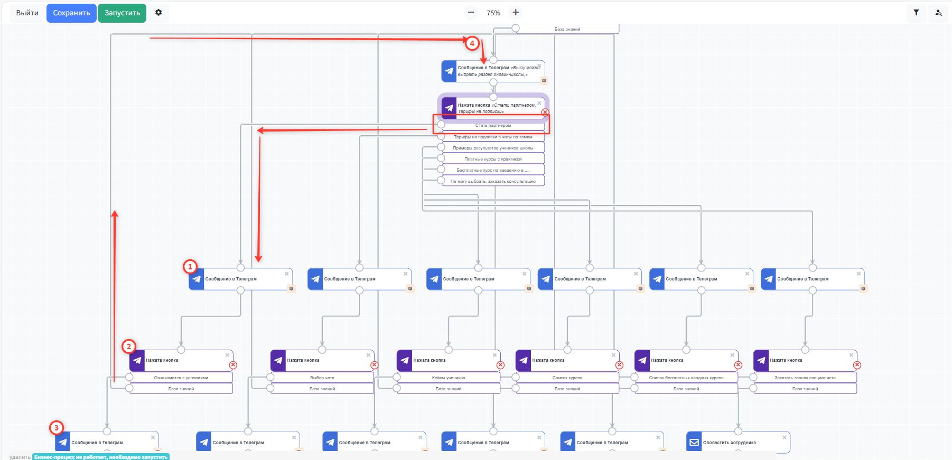Zoom in with the plus button
Screen dimensions: 952x460
coord(516,13)
